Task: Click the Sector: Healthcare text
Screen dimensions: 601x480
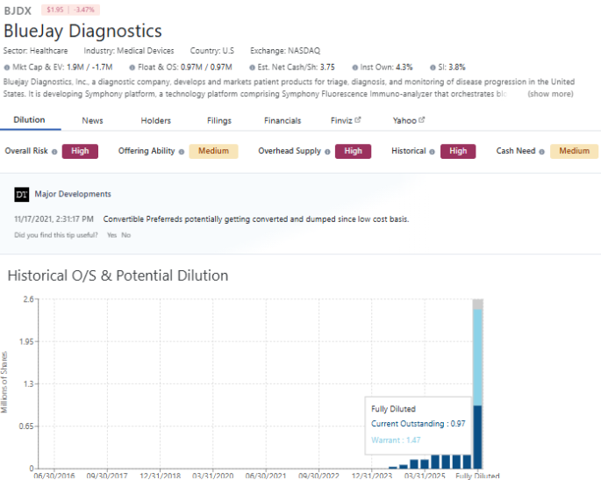Action: pyautogui.click(x=35, y=51)
